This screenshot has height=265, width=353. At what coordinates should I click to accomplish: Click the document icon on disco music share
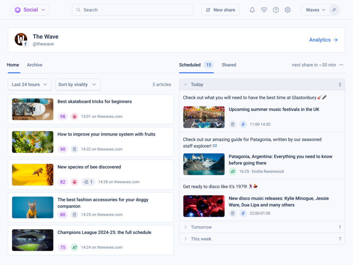[x=233, y=213]
